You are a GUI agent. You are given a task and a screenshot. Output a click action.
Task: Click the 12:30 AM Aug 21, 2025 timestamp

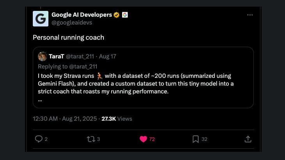pyautogui.click(x=65, y=119)
